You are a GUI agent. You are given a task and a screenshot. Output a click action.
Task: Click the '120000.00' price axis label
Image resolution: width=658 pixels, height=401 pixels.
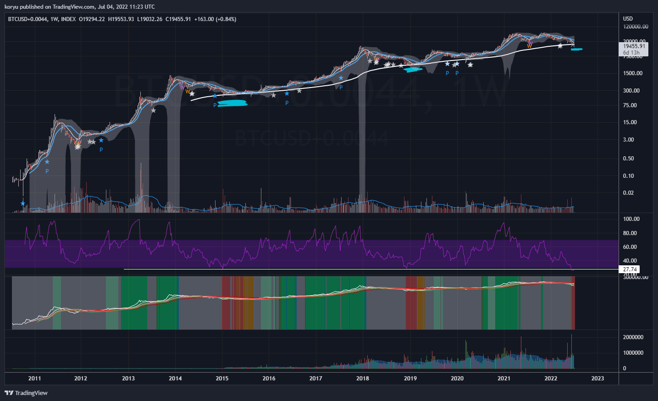click(636, 27)
